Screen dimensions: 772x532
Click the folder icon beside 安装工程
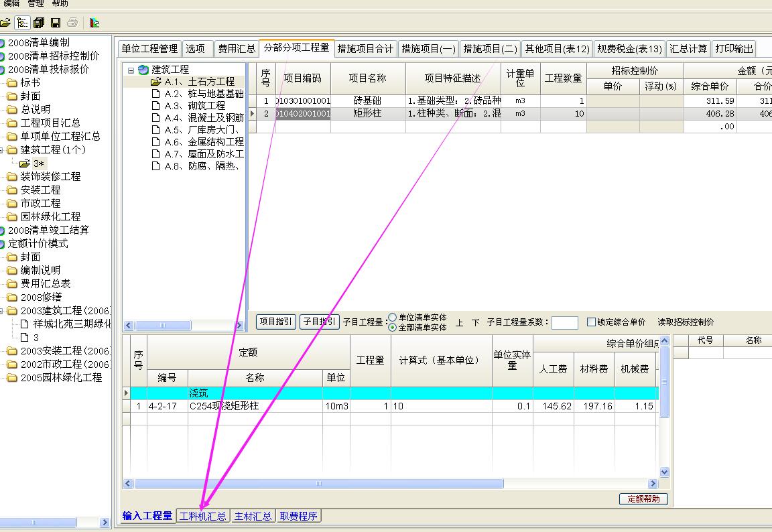point(12,190)
